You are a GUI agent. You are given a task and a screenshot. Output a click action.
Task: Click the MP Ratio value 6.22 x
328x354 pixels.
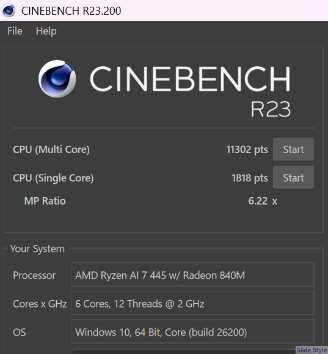coord(263,201)
